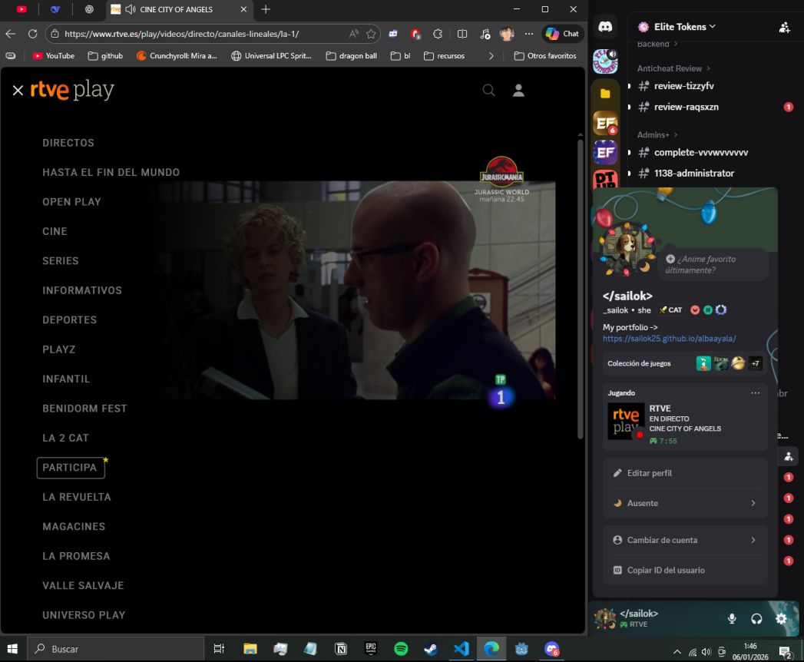Open Otros favoritos folder

pos(545,56)
